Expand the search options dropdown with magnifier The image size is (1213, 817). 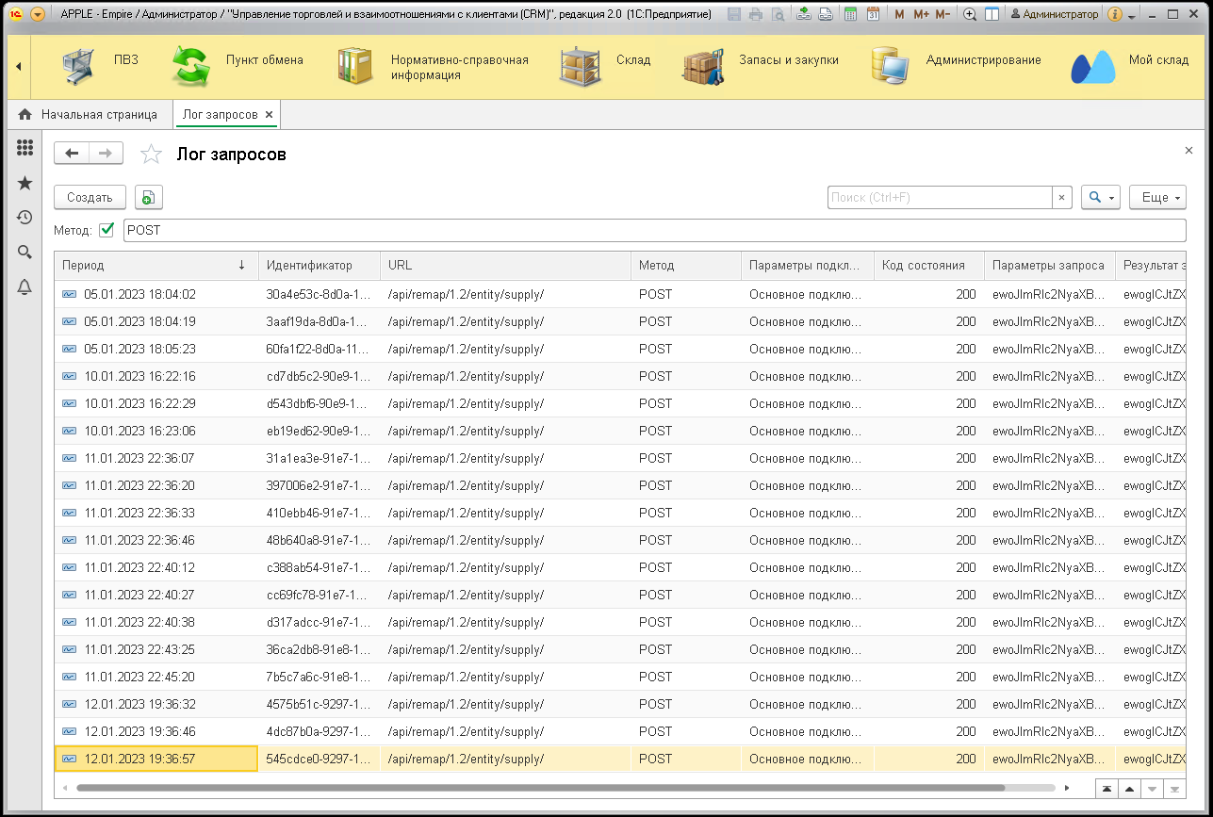coord(1101,197)
